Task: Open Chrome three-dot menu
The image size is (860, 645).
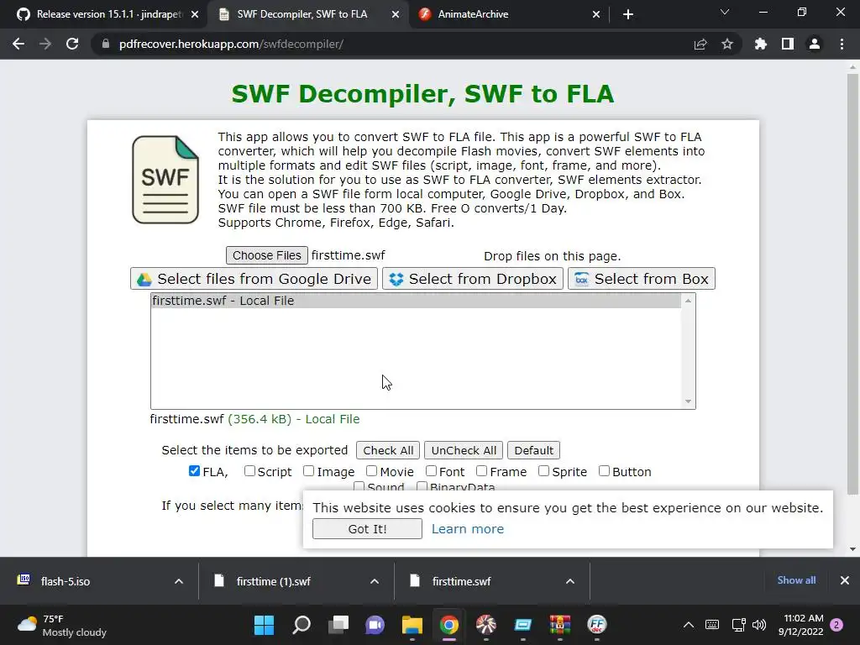Action: pyautogui.click(x=842, y=44)
